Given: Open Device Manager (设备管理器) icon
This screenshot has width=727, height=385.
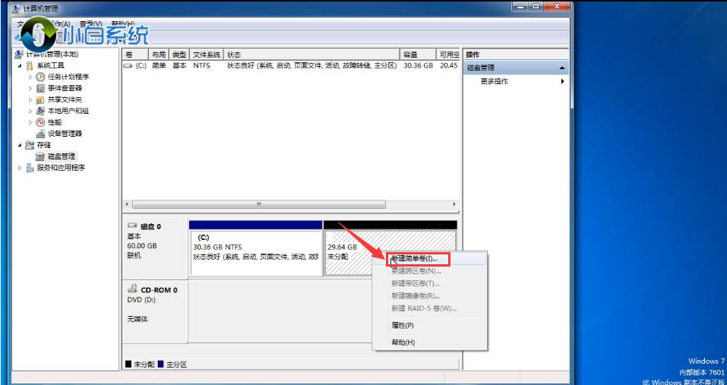Looking at the screenshot, I should pos(40,134).
